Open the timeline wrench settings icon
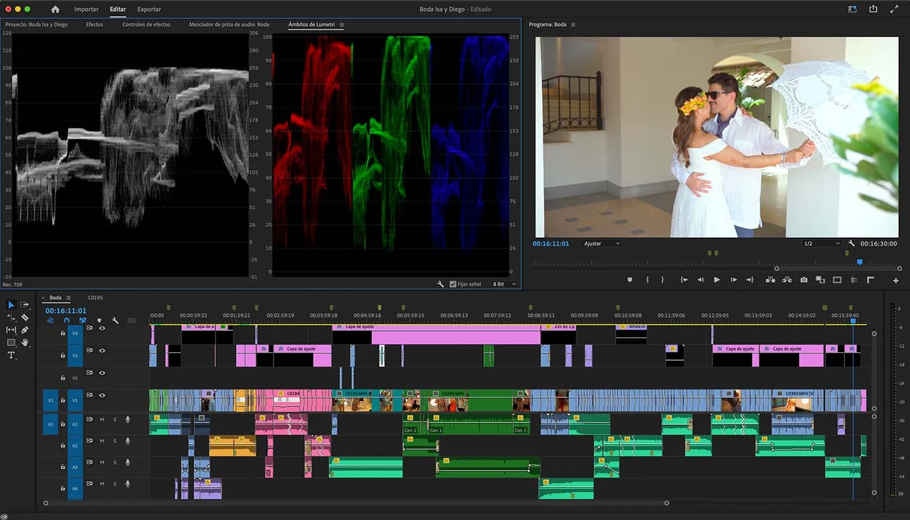Screen dimensions: 910x520 114,320
